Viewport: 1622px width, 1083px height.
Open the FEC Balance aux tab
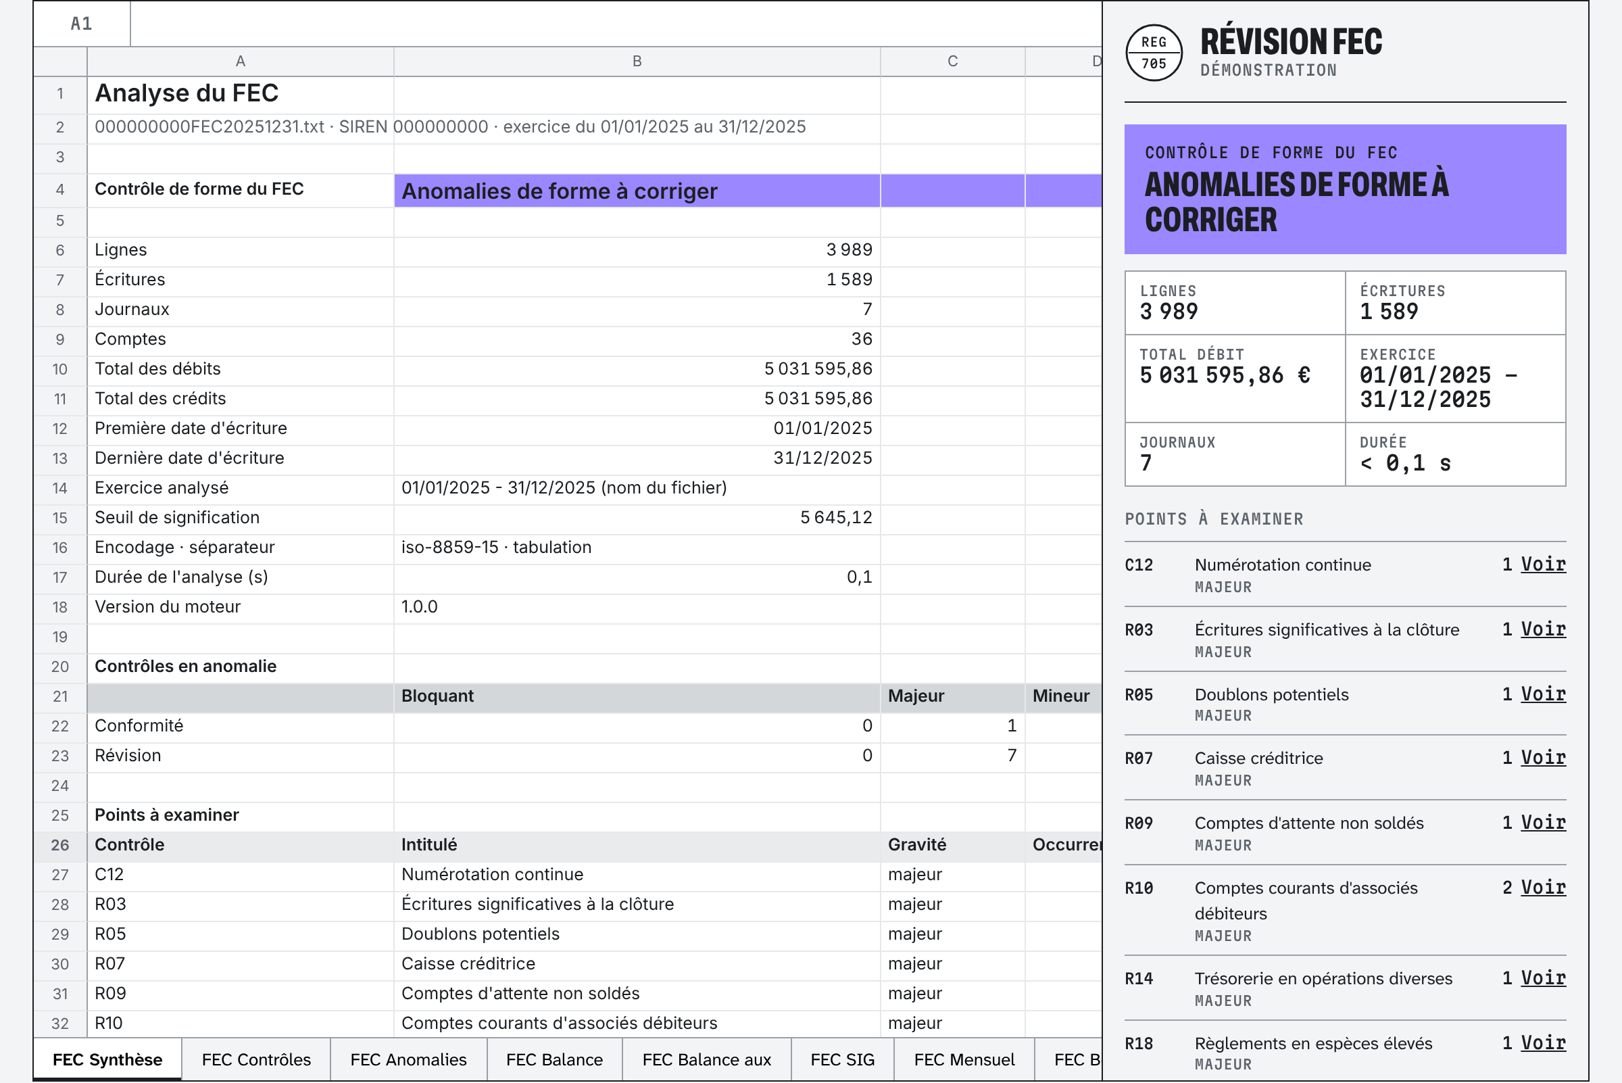706,1059
